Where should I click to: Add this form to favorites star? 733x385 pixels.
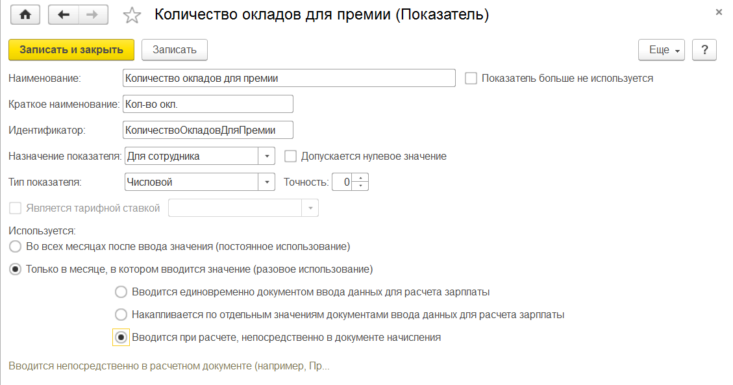point(132,16)
